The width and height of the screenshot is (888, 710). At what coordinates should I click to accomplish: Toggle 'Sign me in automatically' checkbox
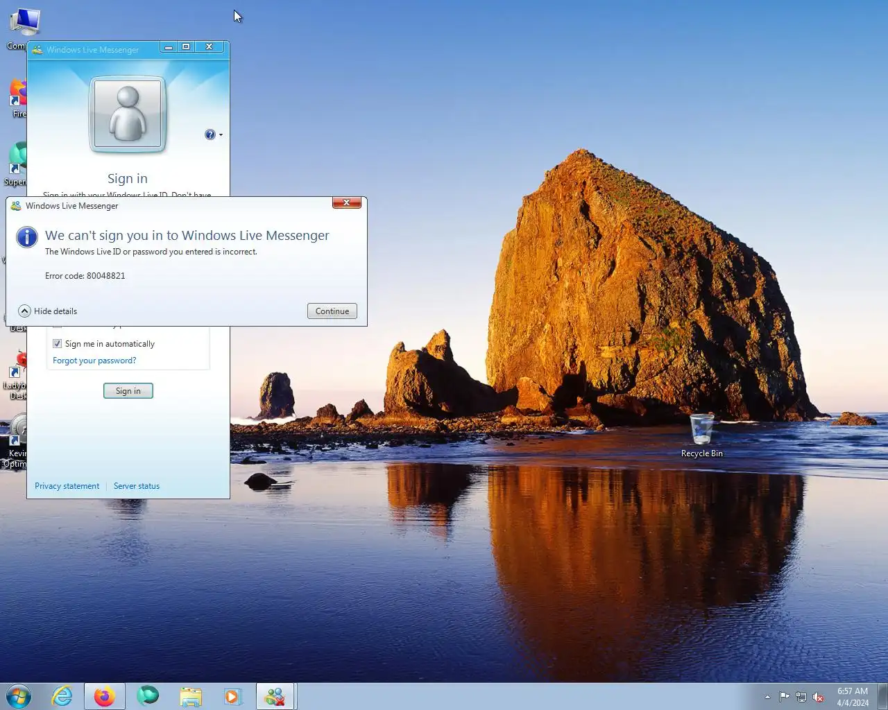pos(58,344)
